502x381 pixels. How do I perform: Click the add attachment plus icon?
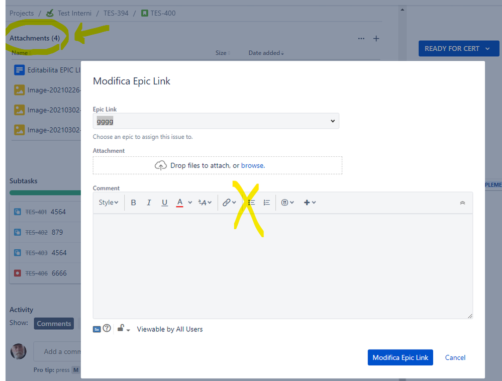point(376,39)
